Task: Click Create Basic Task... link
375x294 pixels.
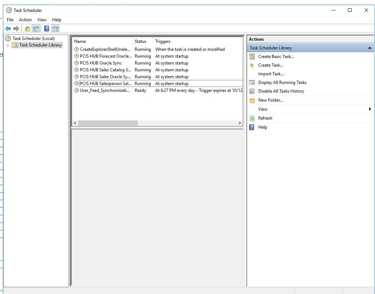Action: (276, 57)
